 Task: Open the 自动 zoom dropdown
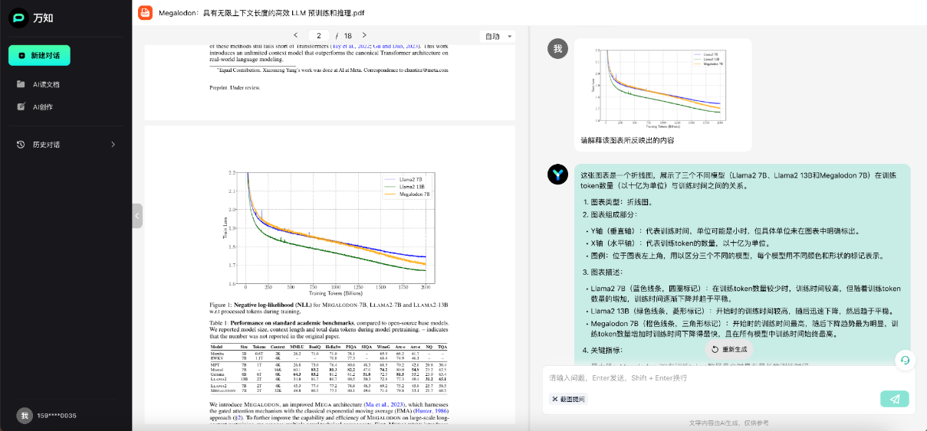point(497,36)
